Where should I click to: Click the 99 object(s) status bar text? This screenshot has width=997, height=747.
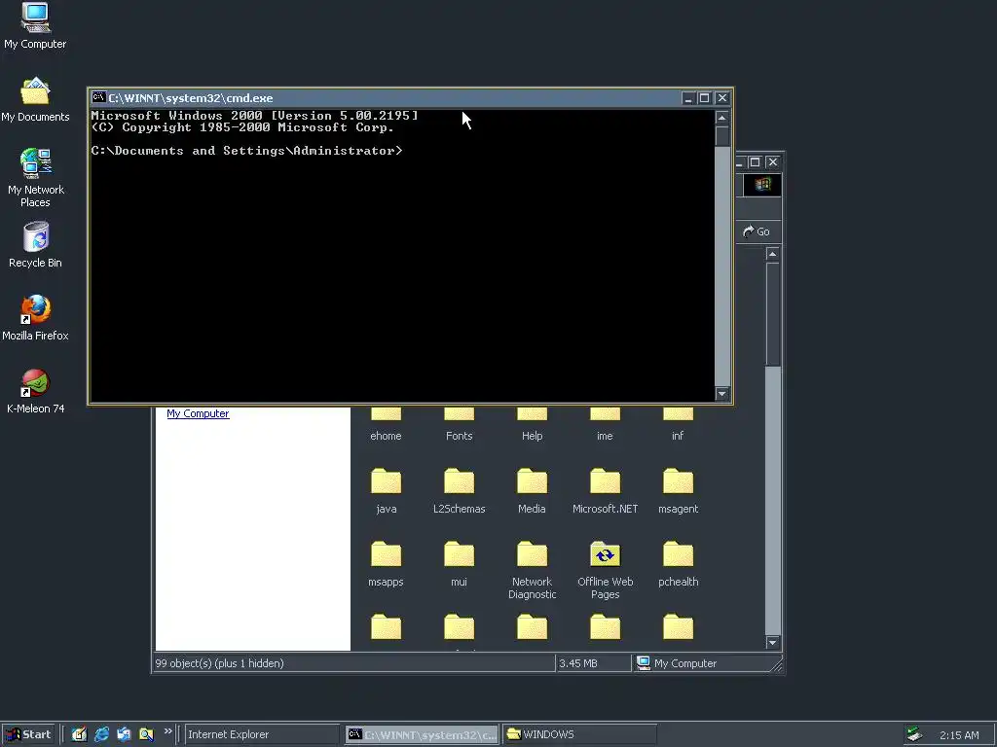219,663
